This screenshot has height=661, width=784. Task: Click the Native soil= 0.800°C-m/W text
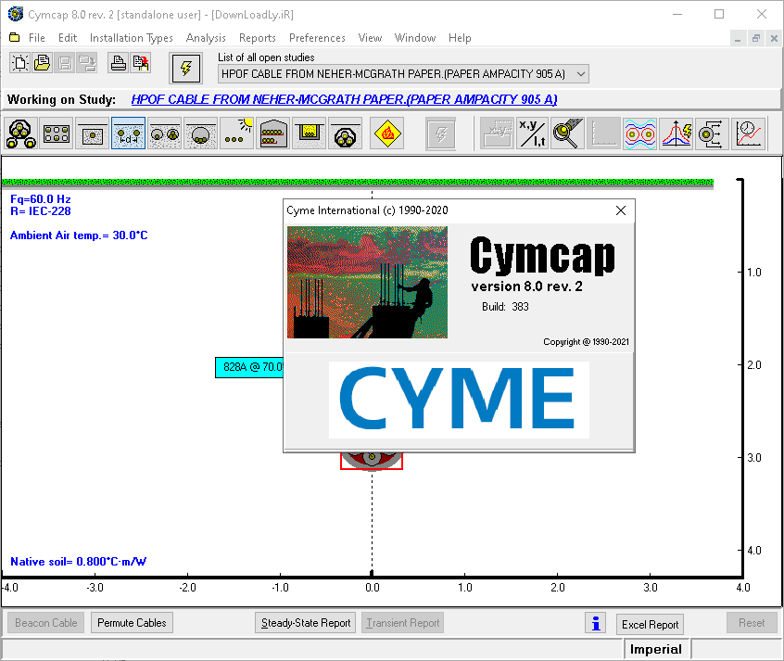(x=79, y=562)
